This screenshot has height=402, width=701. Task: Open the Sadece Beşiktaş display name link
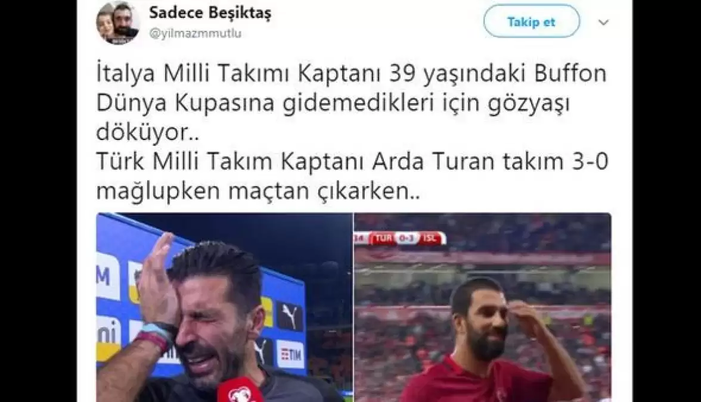click(210, 12)
